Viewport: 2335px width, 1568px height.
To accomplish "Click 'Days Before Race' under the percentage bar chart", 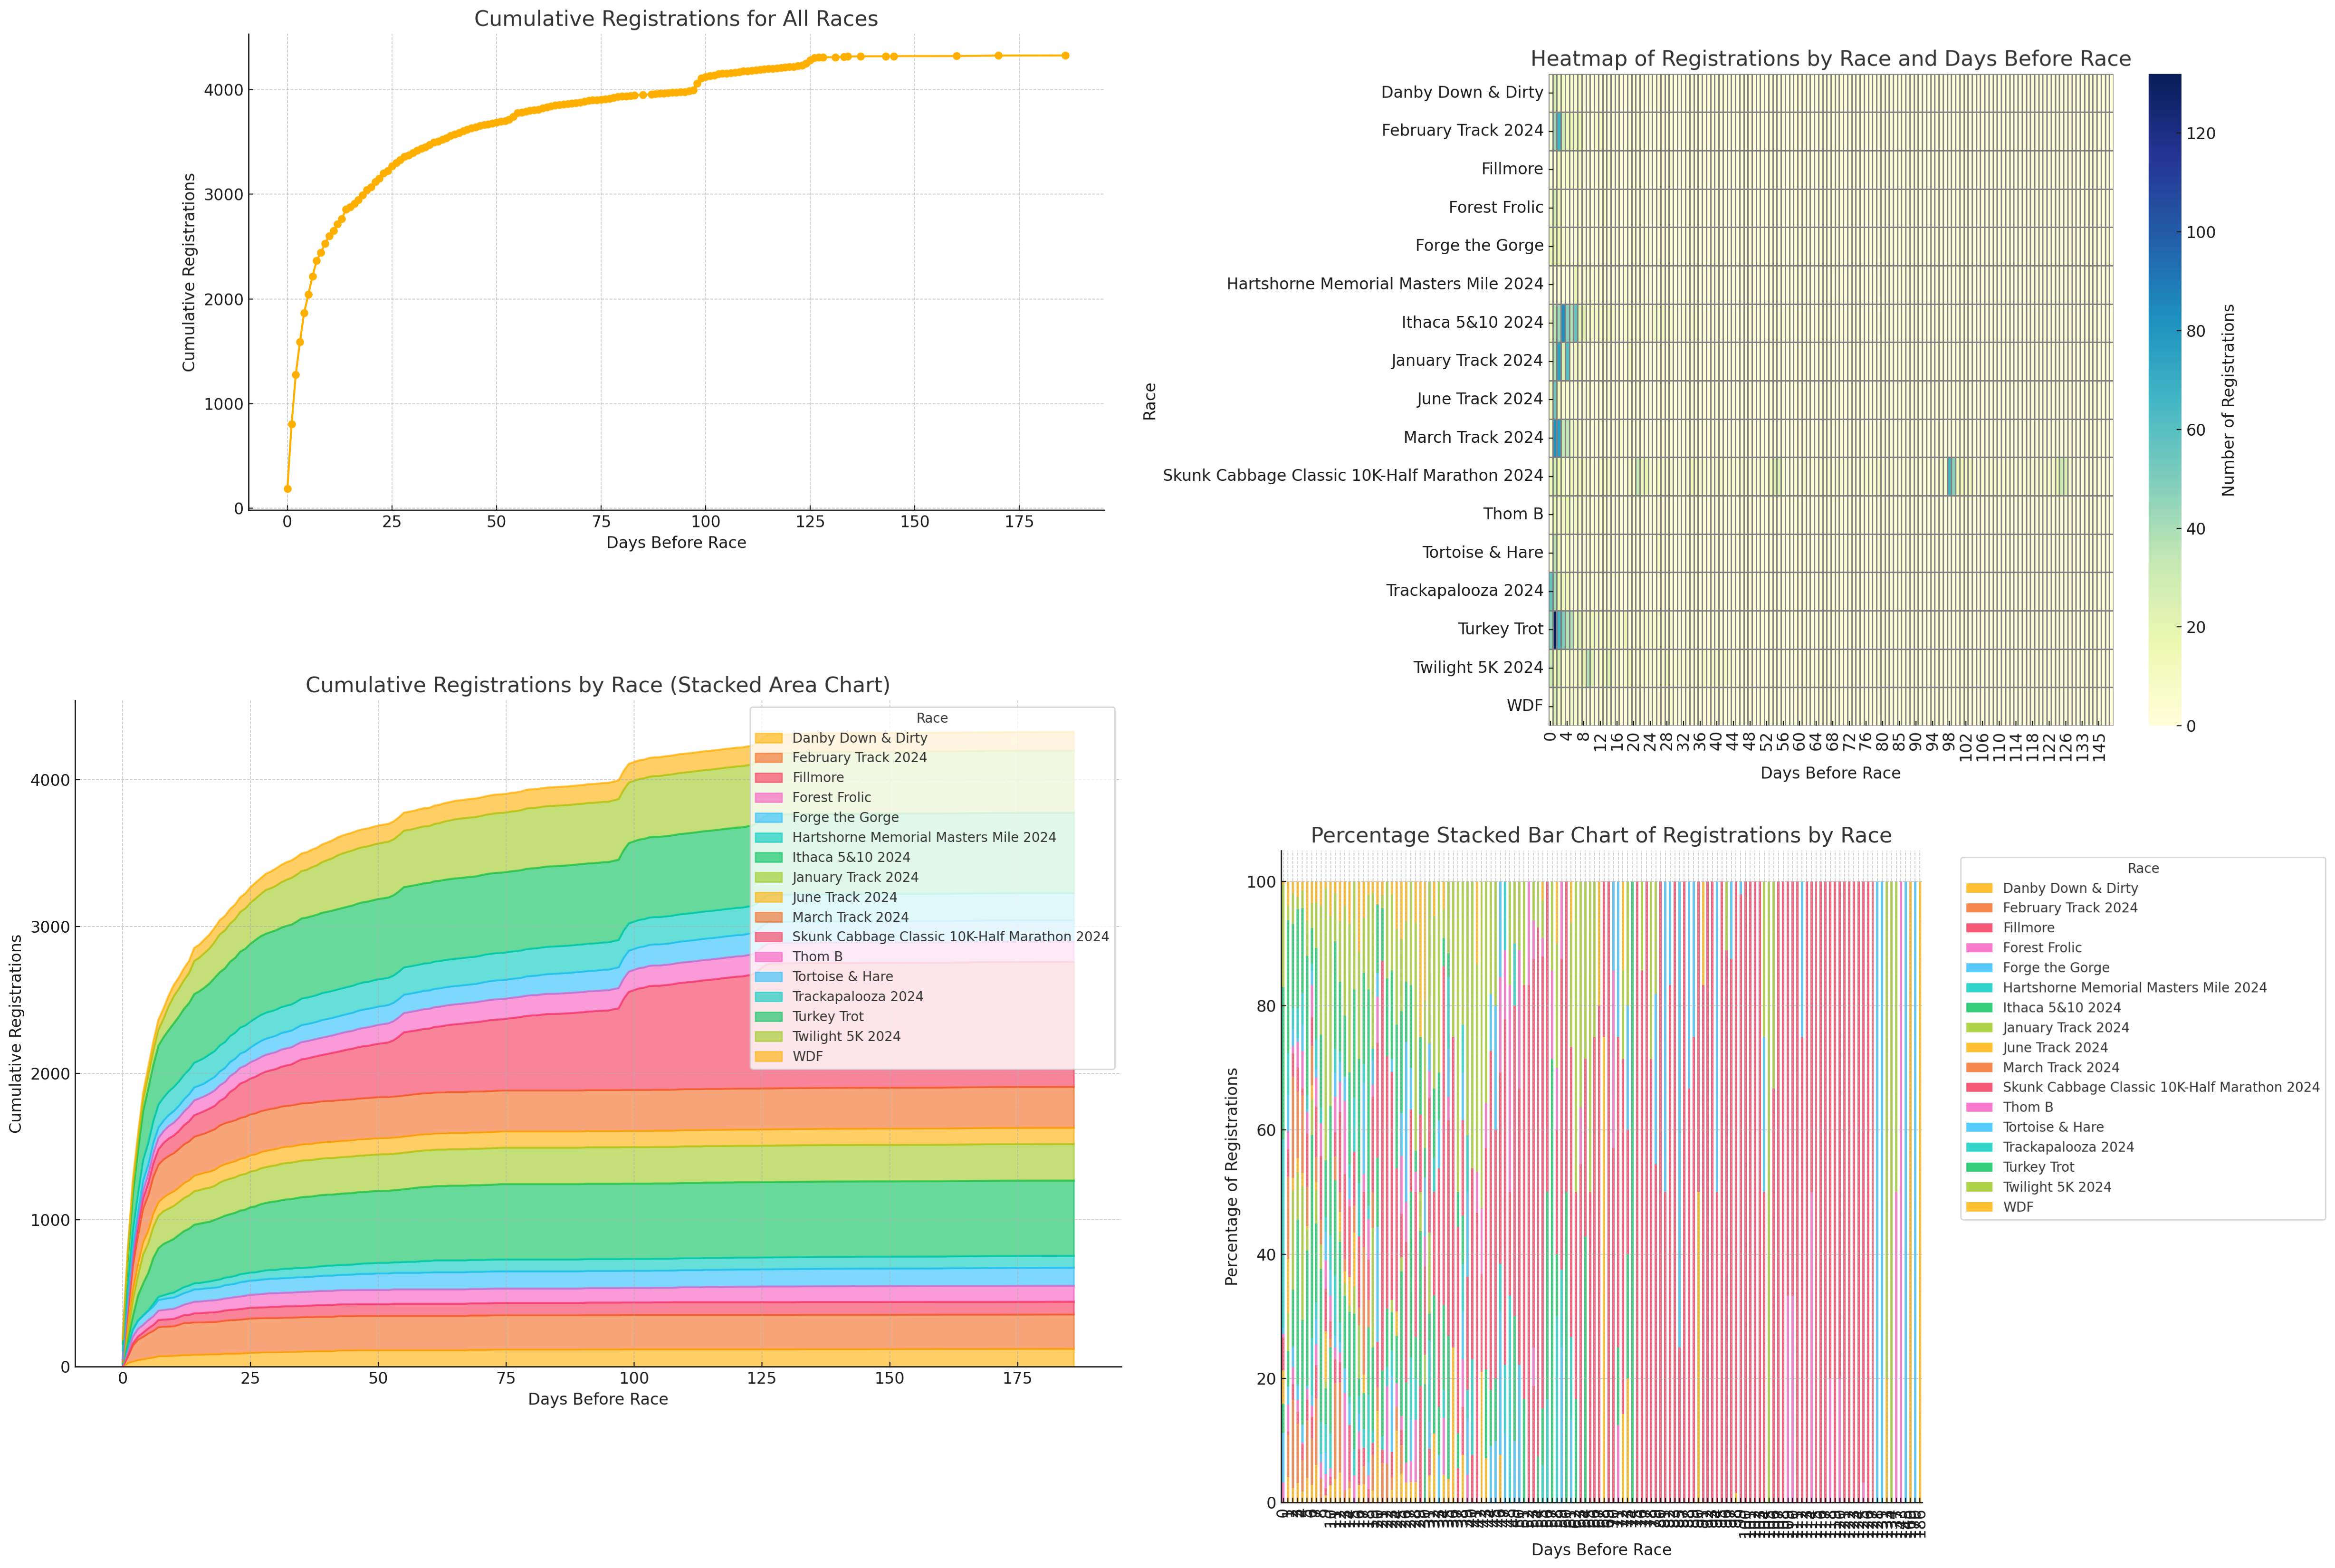I will [x=1601, y=1549].
